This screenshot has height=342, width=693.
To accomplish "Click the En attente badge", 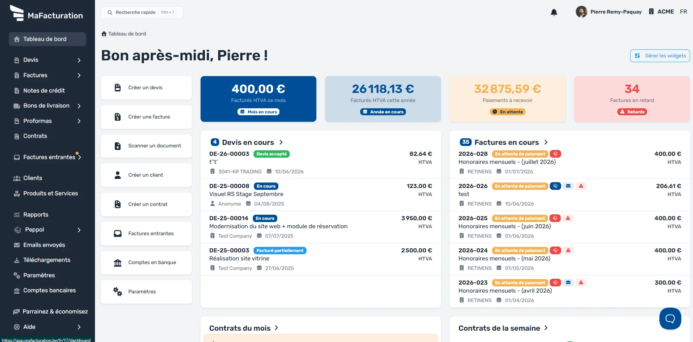I will [507, 112].
